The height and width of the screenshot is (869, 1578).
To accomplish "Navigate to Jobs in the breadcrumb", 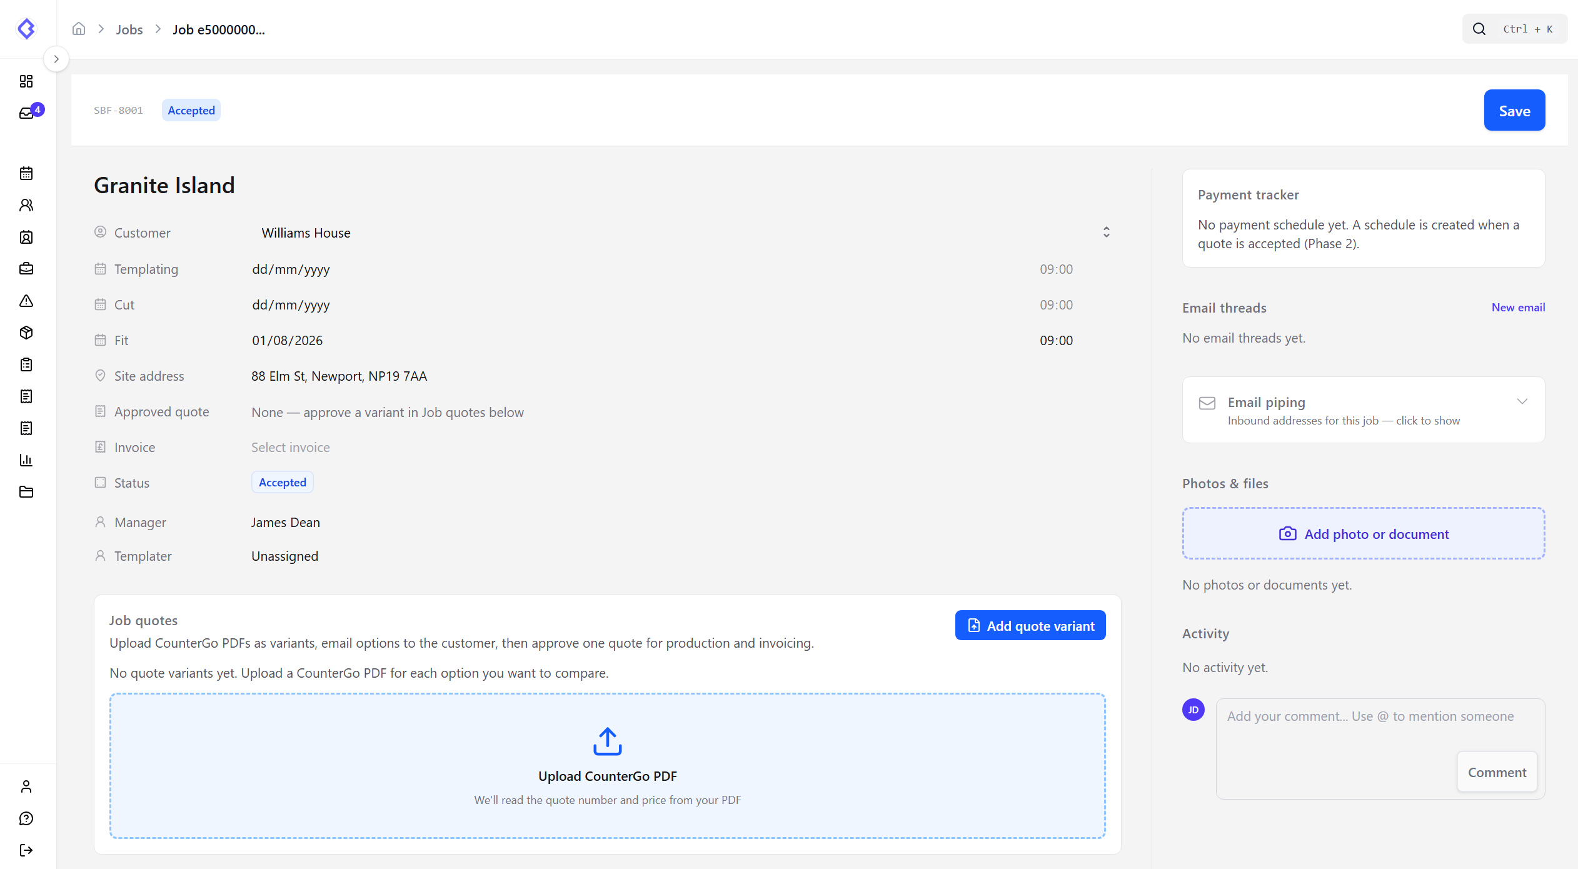I will click(129, 29).
